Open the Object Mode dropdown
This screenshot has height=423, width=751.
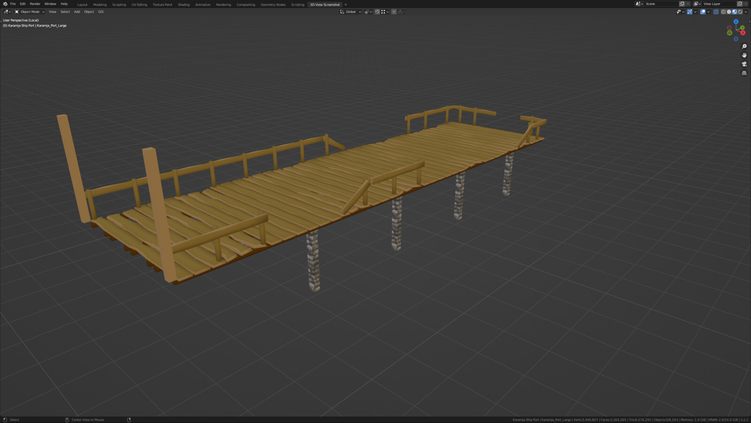30,12
